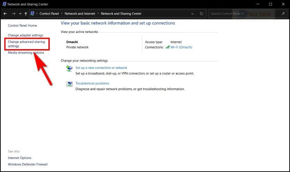Go back with the left arrow button
290x172 pixels.
coord(5,14)
